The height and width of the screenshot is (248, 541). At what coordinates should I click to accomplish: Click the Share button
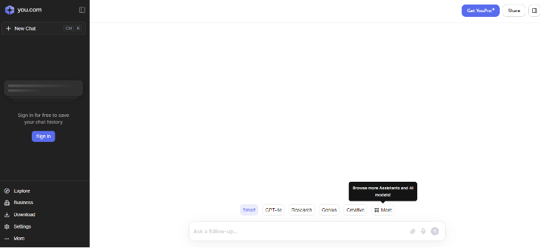click(514, 11)
